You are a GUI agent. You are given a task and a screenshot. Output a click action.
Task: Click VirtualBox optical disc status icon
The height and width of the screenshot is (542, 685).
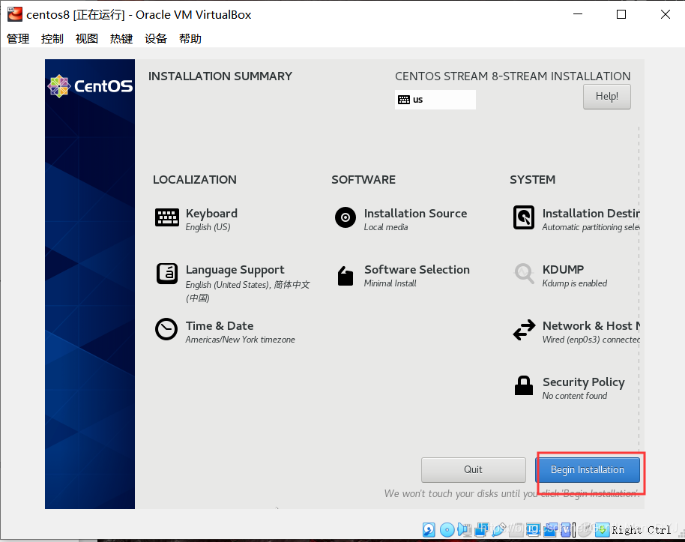(x=447, y=530)
